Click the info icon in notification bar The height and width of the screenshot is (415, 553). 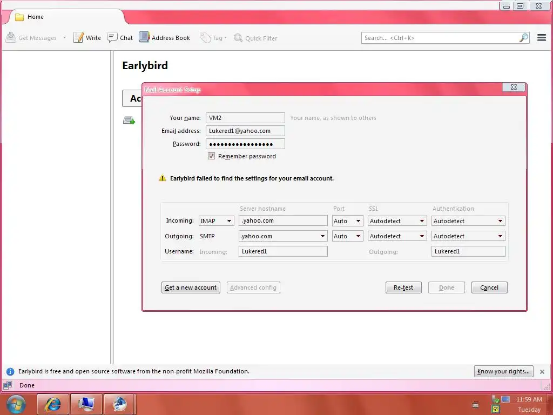[10, 371]
